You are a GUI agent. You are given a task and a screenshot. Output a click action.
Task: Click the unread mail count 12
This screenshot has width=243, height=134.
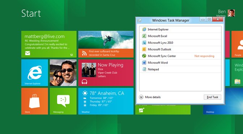(x=72, y=55)
